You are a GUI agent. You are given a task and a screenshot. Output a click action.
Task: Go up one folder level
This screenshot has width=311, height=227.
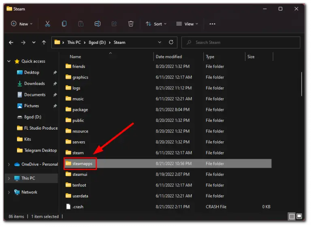coord(44,42)
